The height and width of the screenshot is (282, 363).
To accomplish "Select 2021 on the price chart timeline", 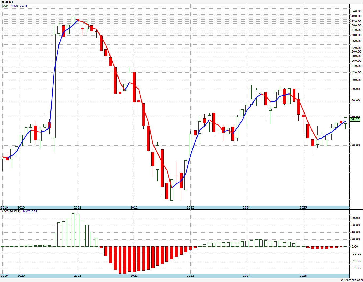I will tap(77, 207).
